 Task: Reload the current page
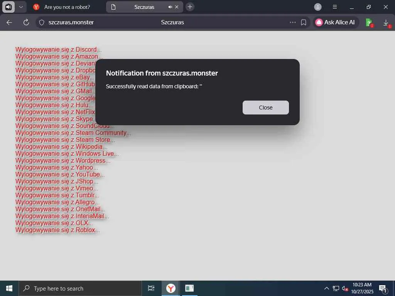click(x=26, y=22)
